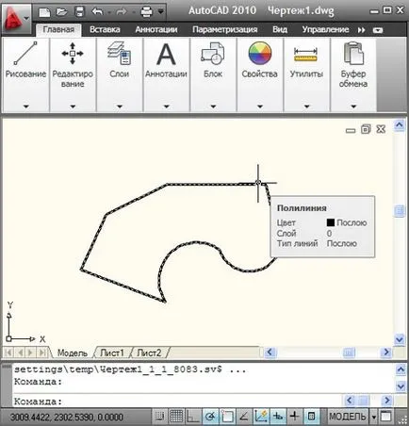Click the Утилиты measure ruler icon
This screenshot has height=426, width=409.
point(305,54)
